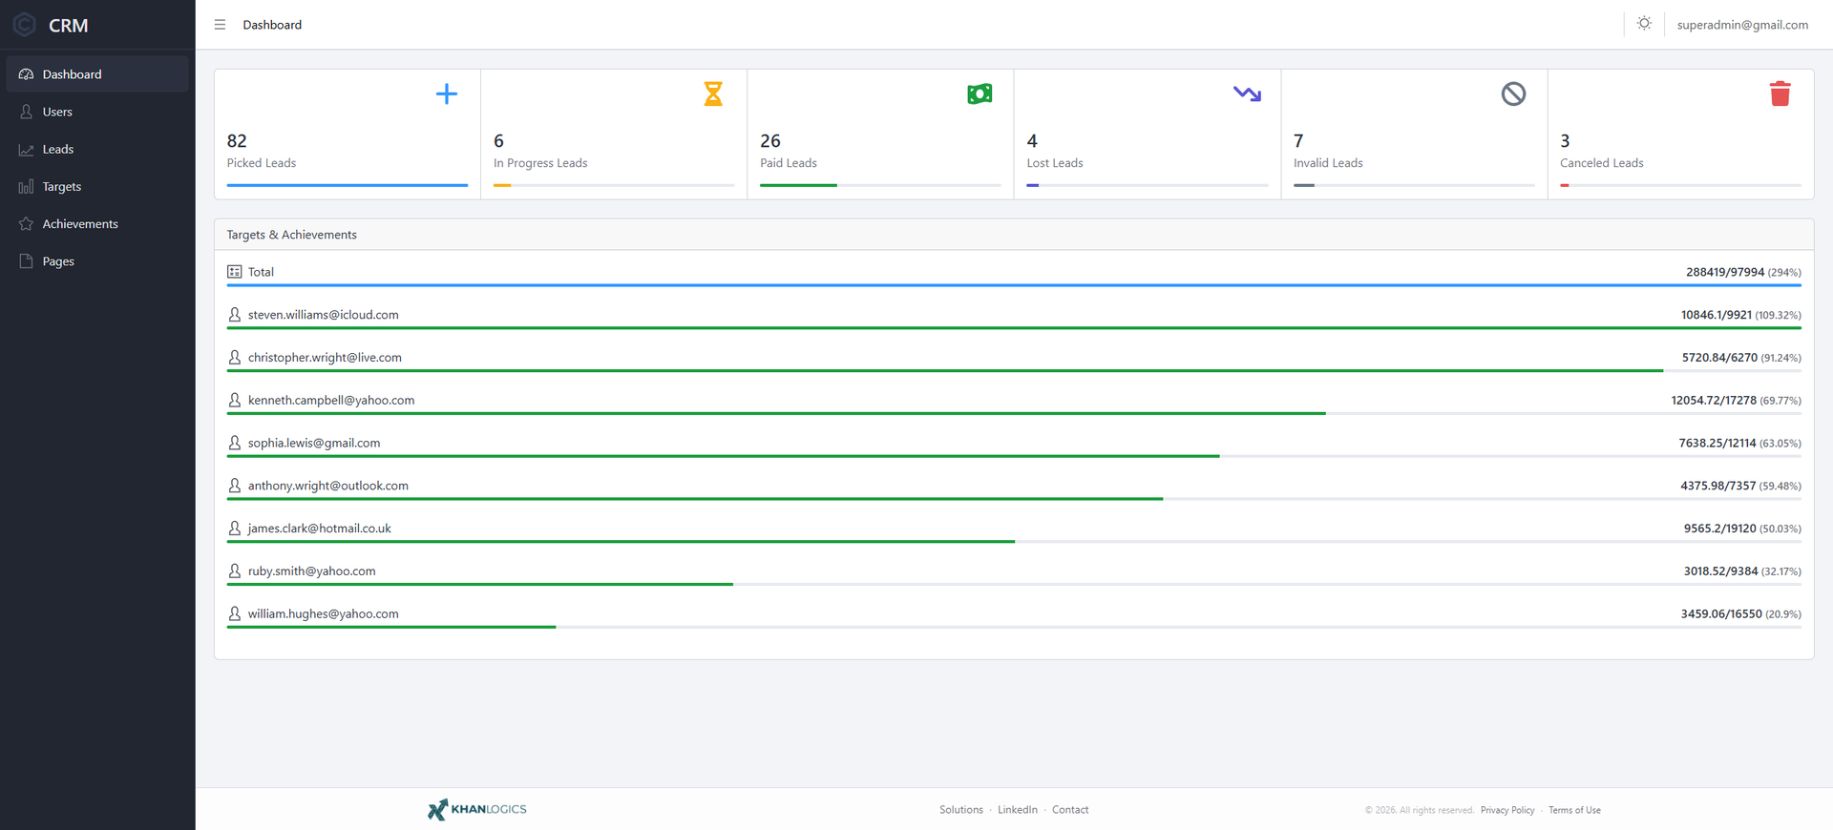Click james.clark@hotmail.co.uk row
Image resolution: width=1833 pixels, height=830 pixels.
click(1014, 529)
